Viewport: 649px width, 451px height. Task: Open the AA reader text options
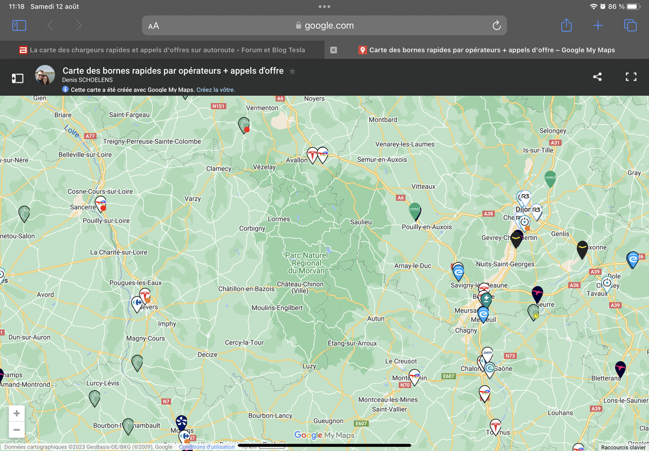pos(153,26)
